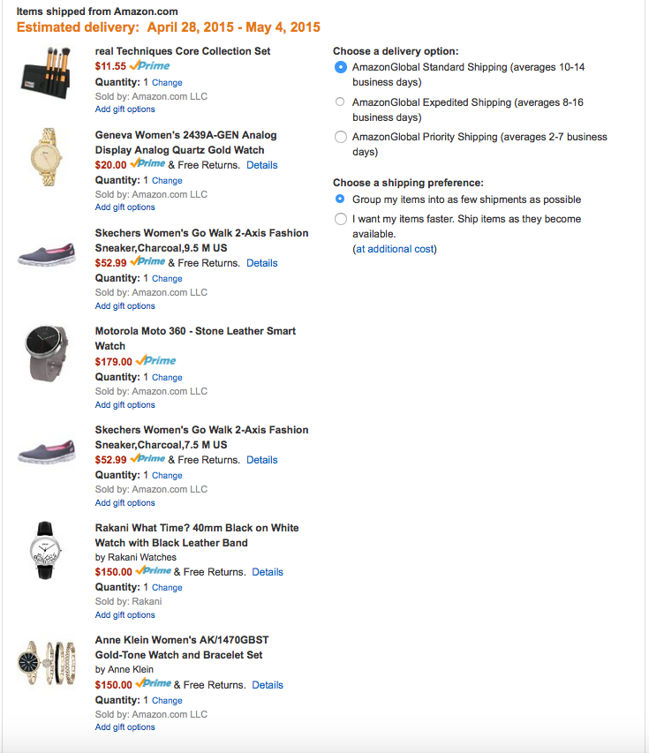Open the 'at additional cost' link
This screenshot has height=753, width=649.
click(394, 249)
